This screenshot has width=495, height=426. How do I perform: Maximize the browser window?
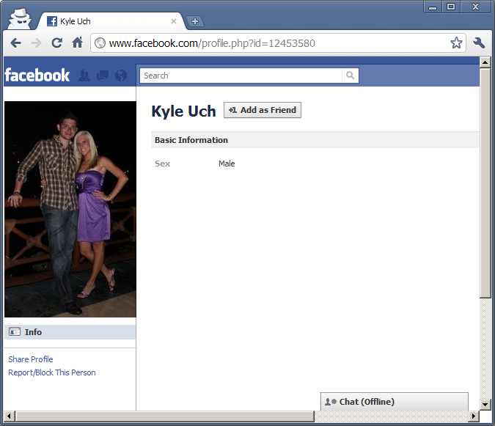pos(451,7)
